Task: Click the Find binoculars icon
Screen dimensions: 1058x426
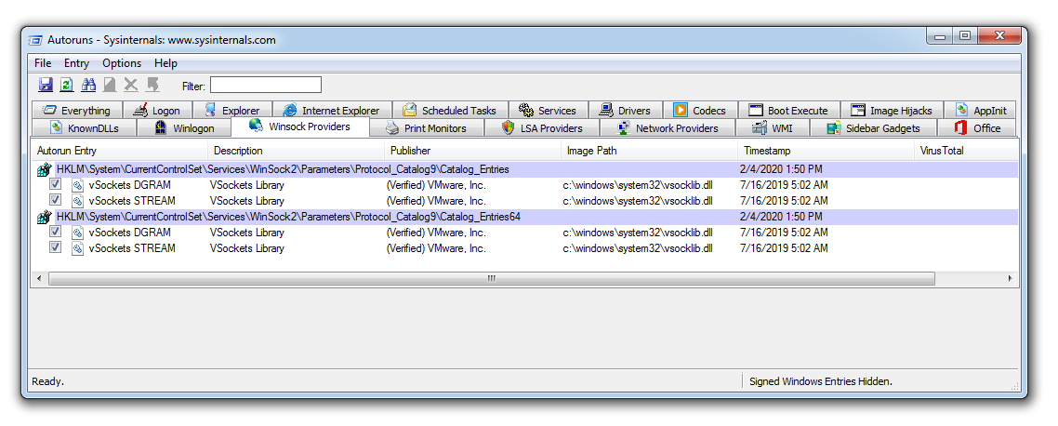Action: tap(88, 86)
